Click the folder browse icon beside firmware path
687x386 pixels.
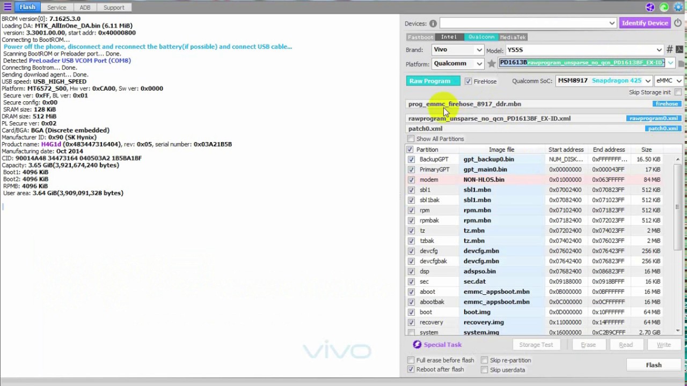coord(681,64)
